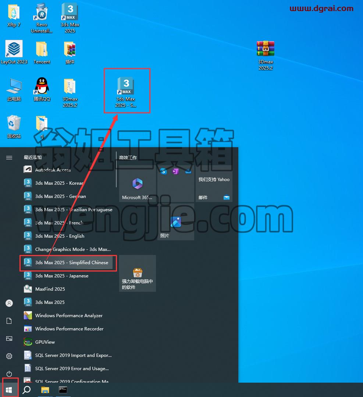The image size is (363, 397).
Task: Open the 邮件 Yahoo mail tile
Action: coord(214,184)
